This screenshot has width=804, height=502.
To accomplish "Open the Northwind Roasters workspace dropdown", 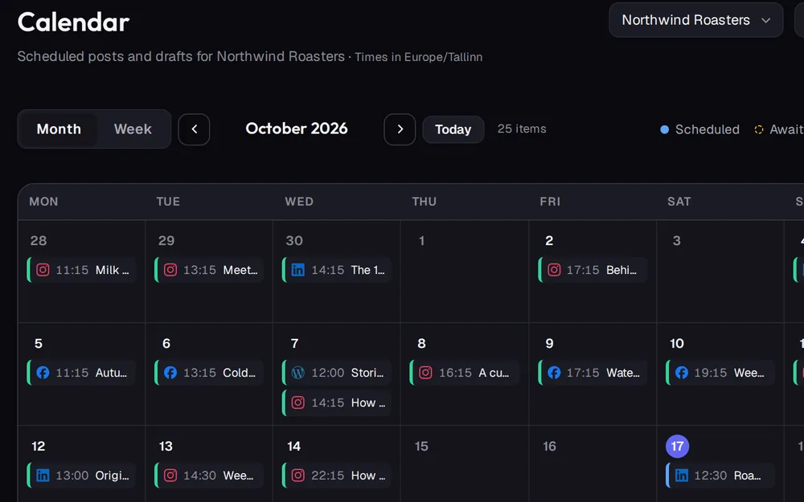I will [695, 20].
